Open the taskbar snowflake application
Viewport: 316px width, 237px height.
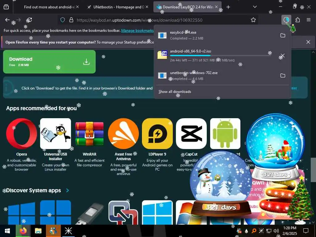(68, 231)
